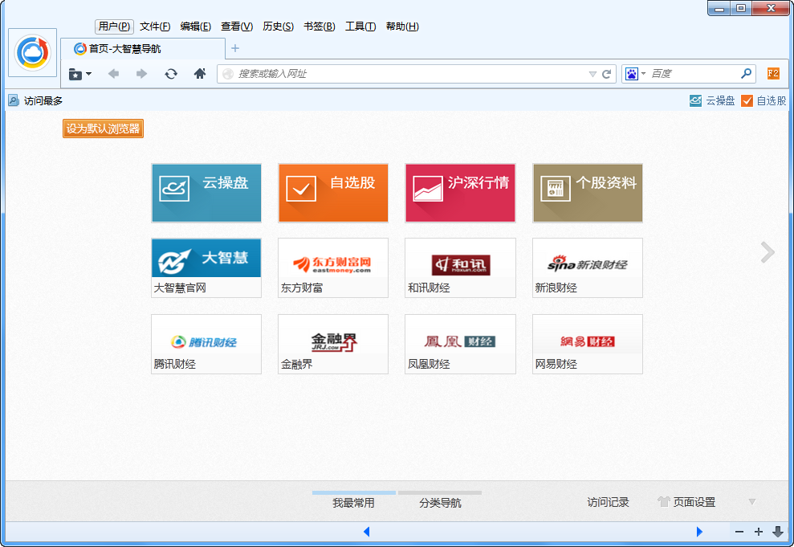
Task: Open the 编辑(E) menu
Action: click(x=195, y=27)
